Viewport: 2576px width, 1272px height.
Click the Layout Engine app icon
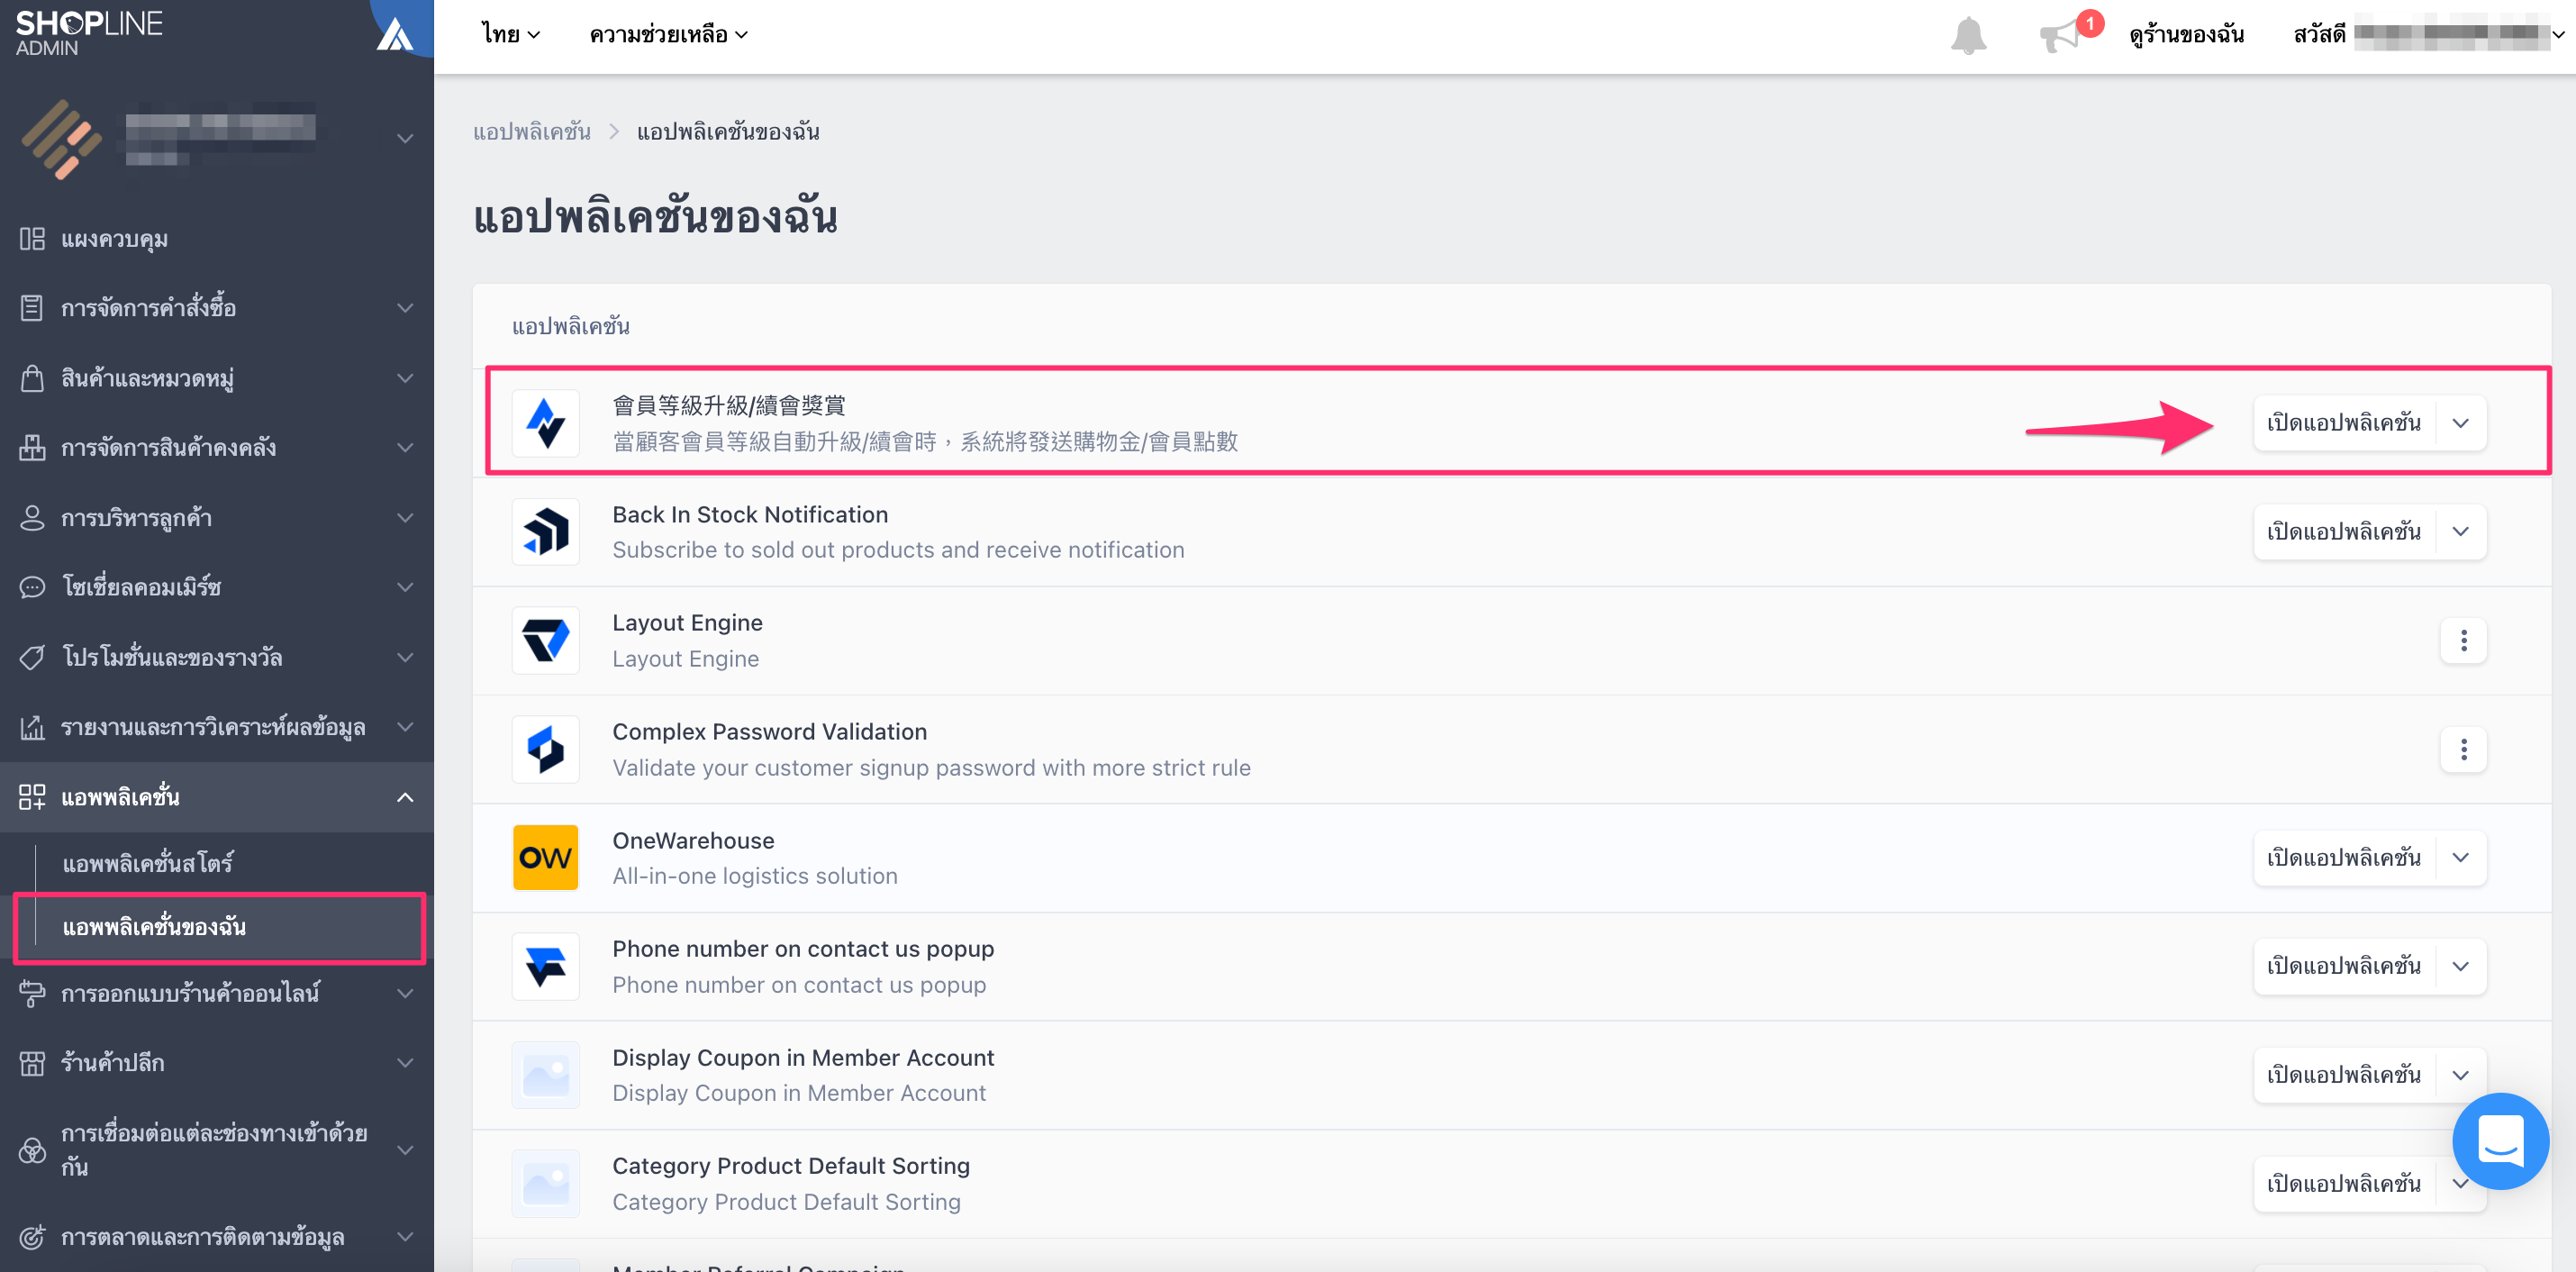pyautogui.click(x=545, y=640)
